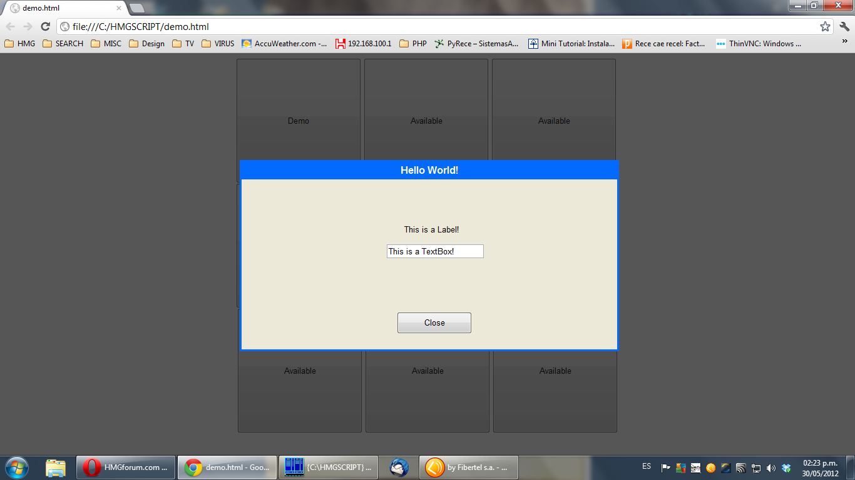This screenshot has height=480, width=855.
Task: Open Thunderbird from the taskbar
Action: coord(399,467)
